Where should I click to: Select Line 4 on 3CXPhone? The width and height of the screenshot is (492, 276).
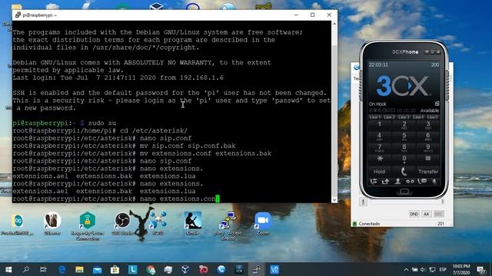point(418,117)
